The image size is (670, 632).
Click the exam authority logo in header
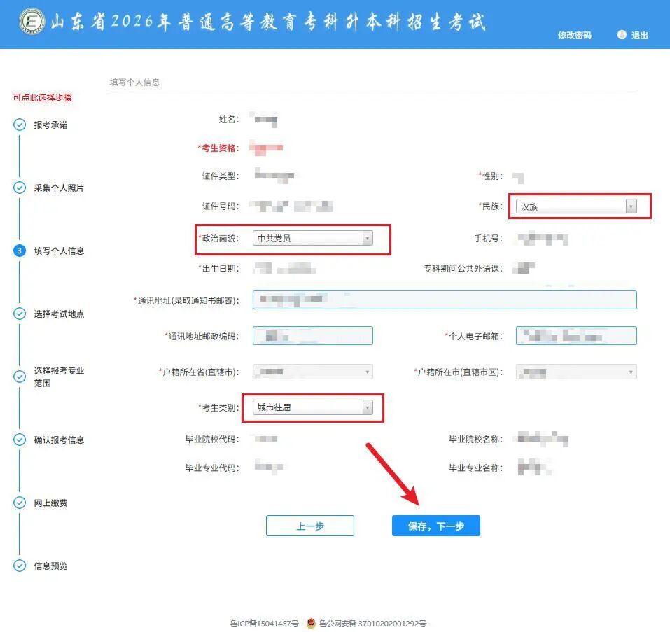[32, 22]
